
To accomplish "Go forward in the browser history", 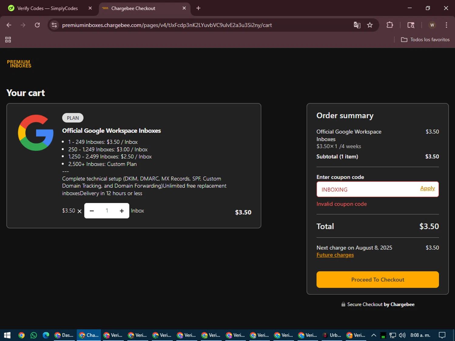I will 23,25.
